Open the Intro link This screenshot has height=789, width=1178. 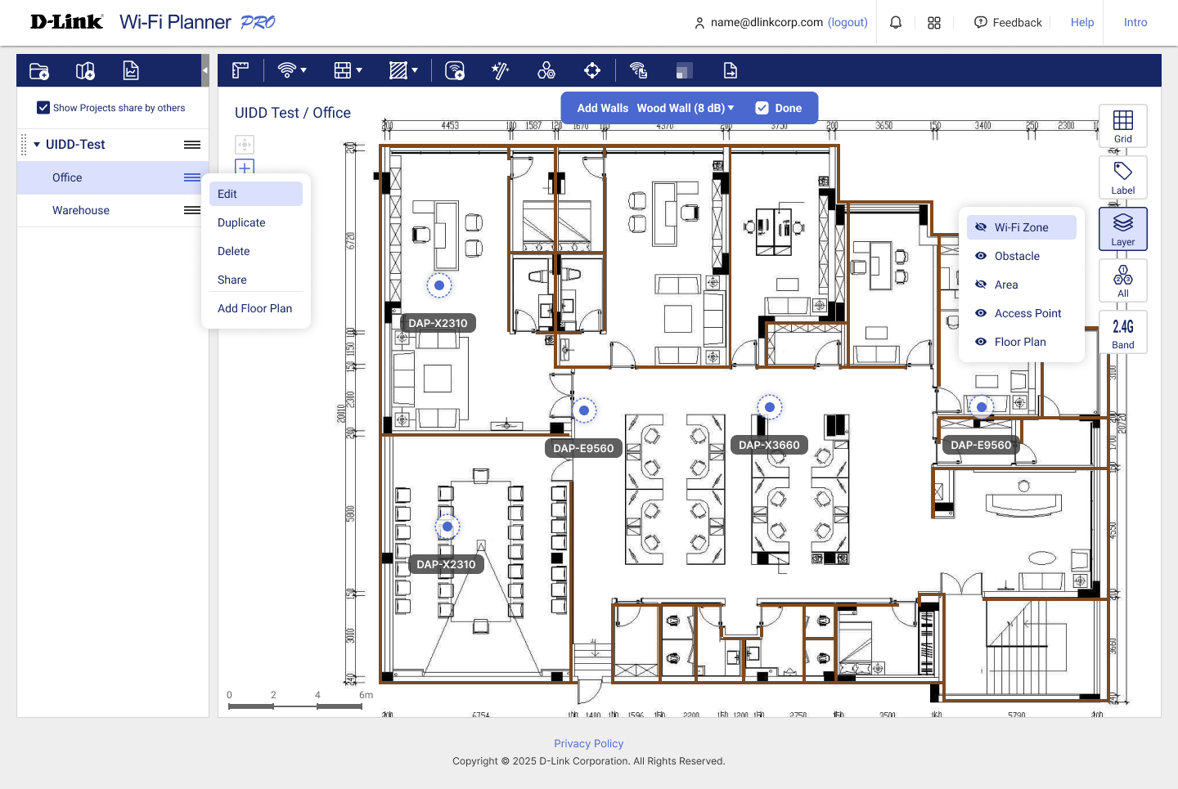(1135, 23)
